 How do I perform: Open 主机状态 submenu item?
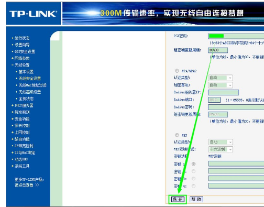(26, 99)
